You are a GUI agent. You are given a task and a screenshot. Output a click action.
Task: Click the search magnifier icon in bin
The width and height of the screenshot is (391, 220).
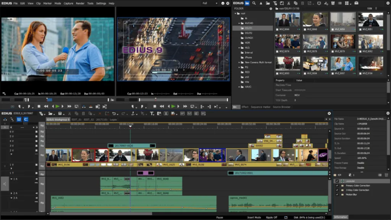(x=254, y=3)
